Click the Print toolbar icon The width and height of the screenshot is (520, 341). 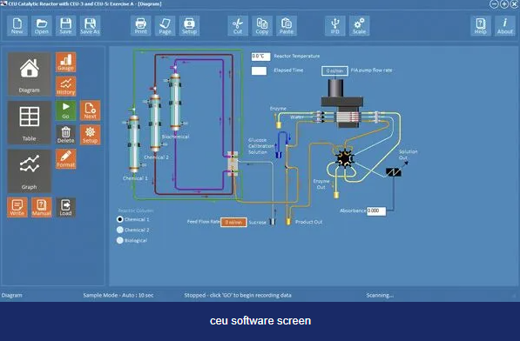(140, 25)
